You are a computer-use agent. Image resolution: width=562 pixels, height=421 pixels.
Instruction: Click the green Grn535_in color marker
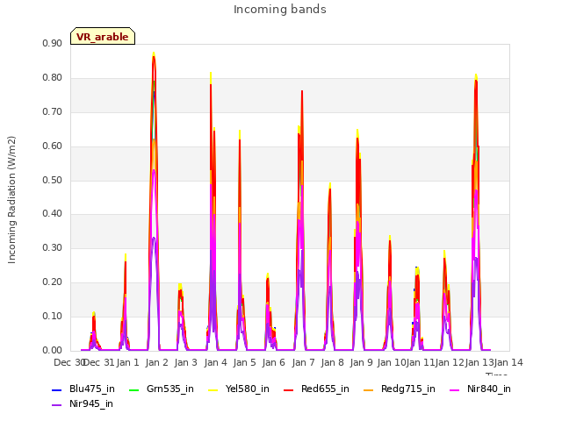133,389
